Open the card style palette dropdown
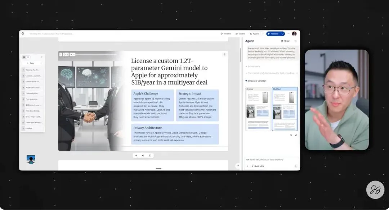The image size is (389, 210). pos(66,54)
